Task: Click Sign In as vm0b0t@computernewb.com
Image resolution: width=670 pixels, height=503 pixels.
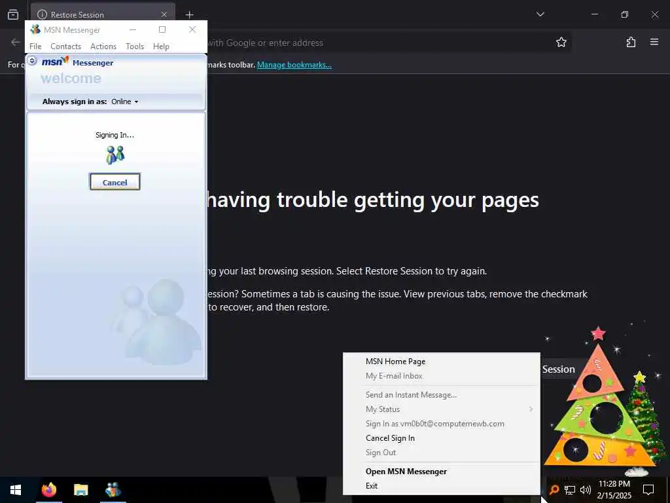Action: pos(442,424)
